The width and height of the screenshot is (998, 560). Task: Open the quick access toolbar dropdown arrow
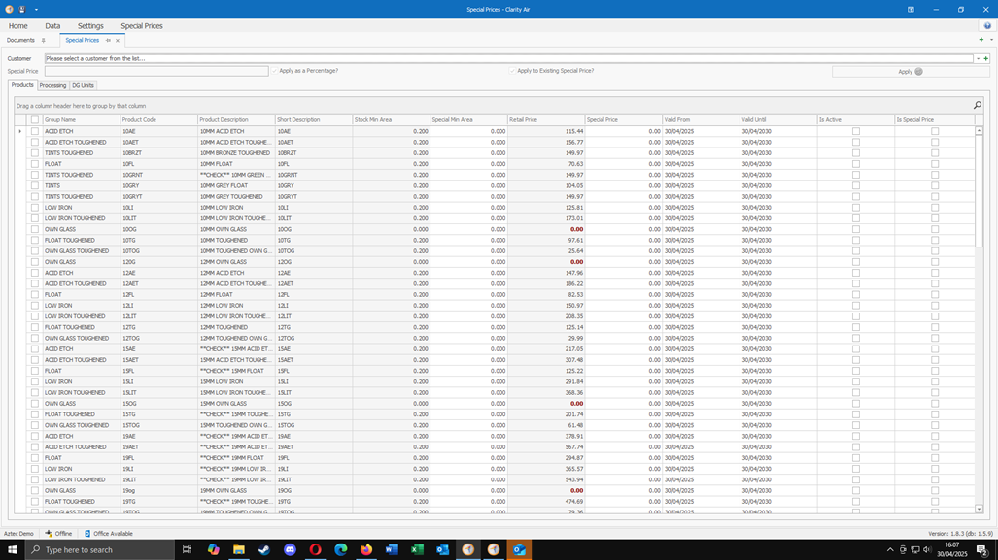[36, 10]
